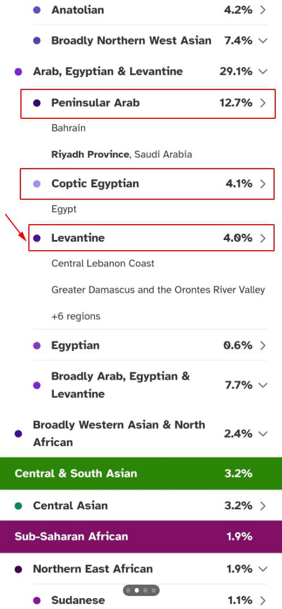The height and width of the screenshot is (609, 282).
Task: Tap the page indicator dots pill
Action: [x=141, y=590]
